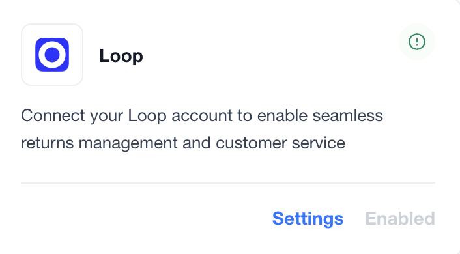View the alert details via exclamation icon
The height and width of the screenshot is (254, 460).
coord(417,42)
